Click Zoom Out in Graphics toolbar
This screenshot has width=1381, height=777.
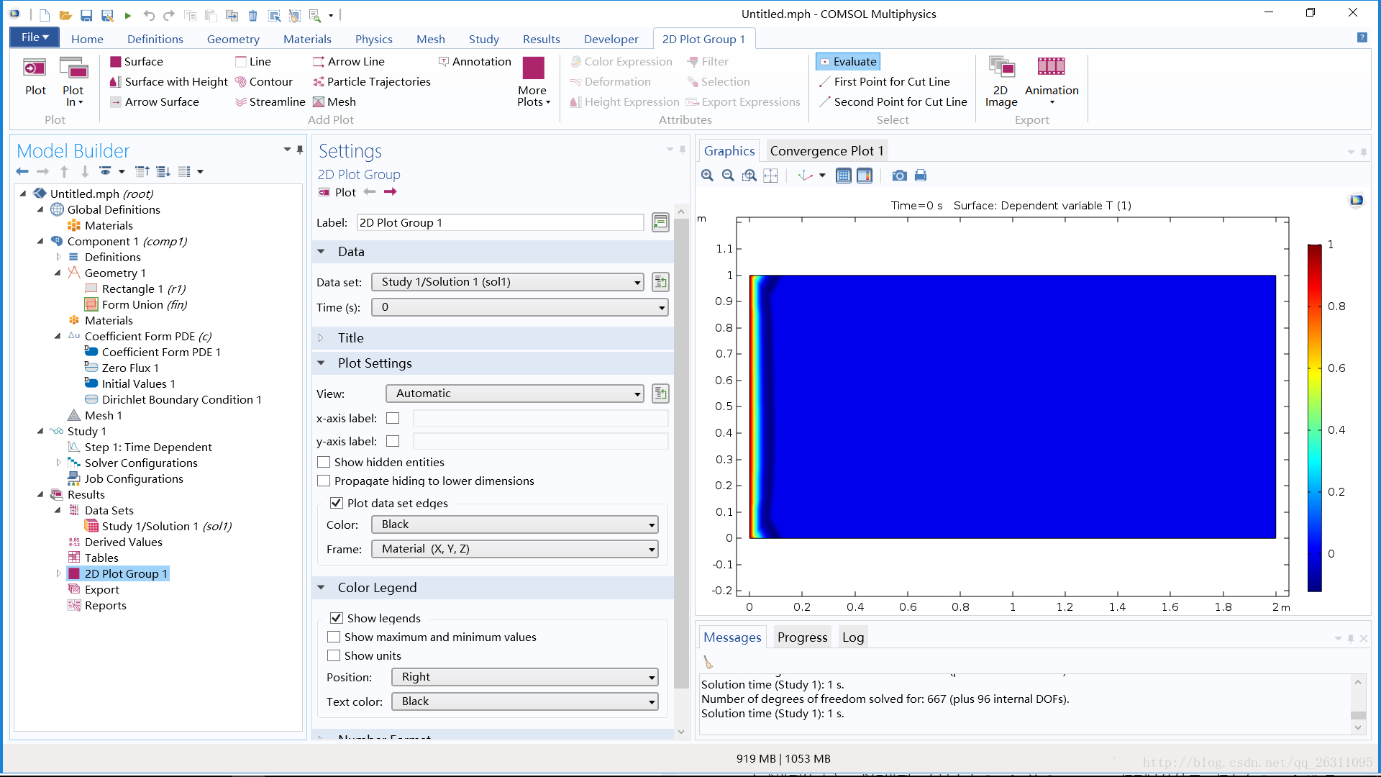(728, 176)
